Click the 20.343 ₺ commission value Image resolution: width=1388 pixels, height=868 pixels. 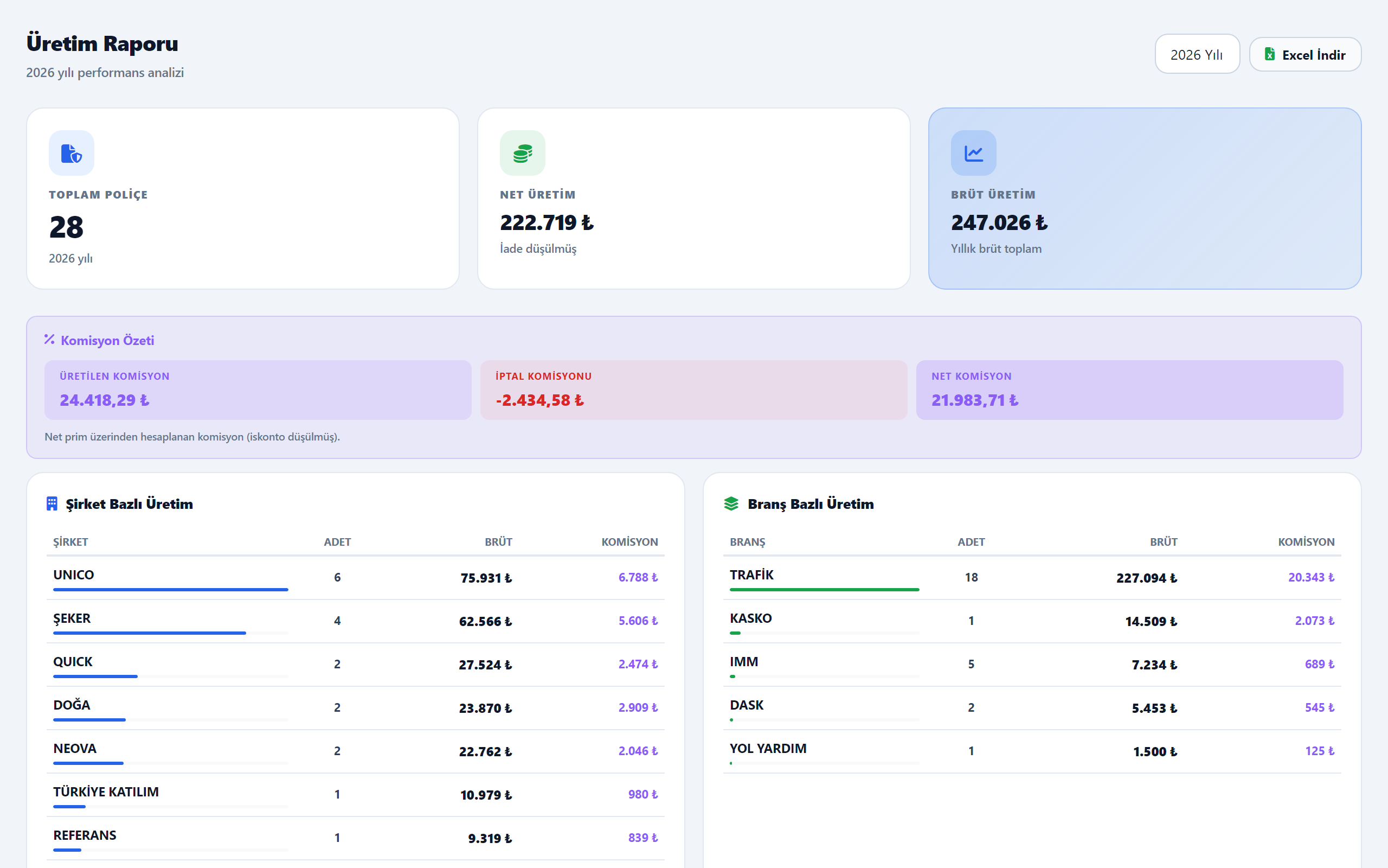click(1311, 578)
